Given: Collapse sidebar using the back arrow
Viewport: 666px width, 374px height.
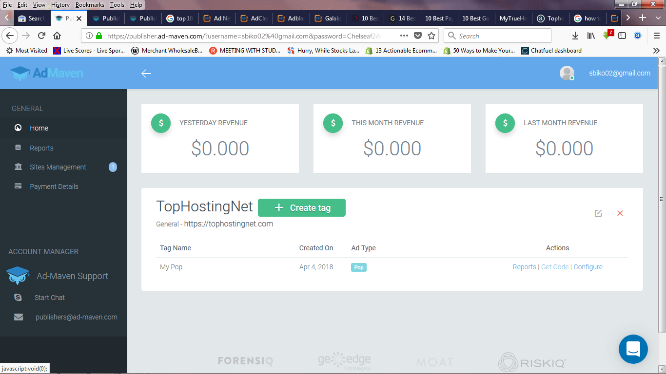Looking at the screenshot, I should [146, 74].
